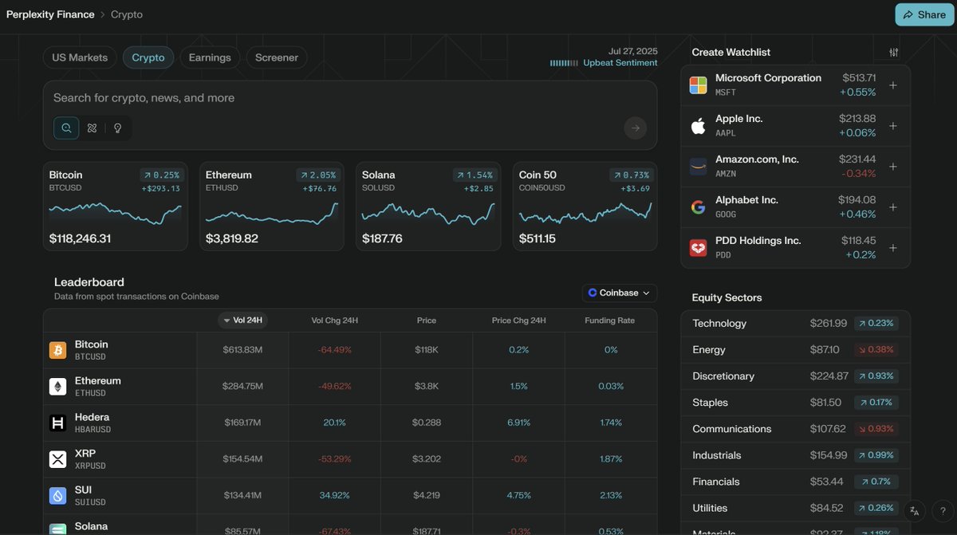Click the PDD Holdings logo icon

point(698,248)
